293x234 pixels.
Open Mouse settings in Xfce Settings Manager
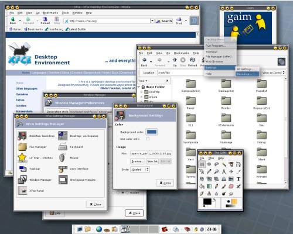(62, 158)
